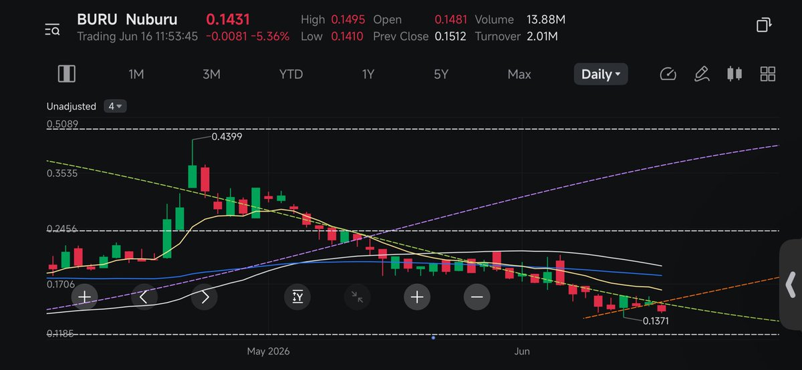This screenshot has width=802, height=370.
Task: Select the 1M range tab
Action: [136, 74]
